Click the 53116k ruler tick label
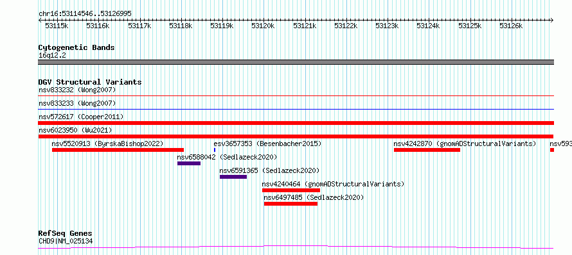The image size is (572, 255). point(98,26)
